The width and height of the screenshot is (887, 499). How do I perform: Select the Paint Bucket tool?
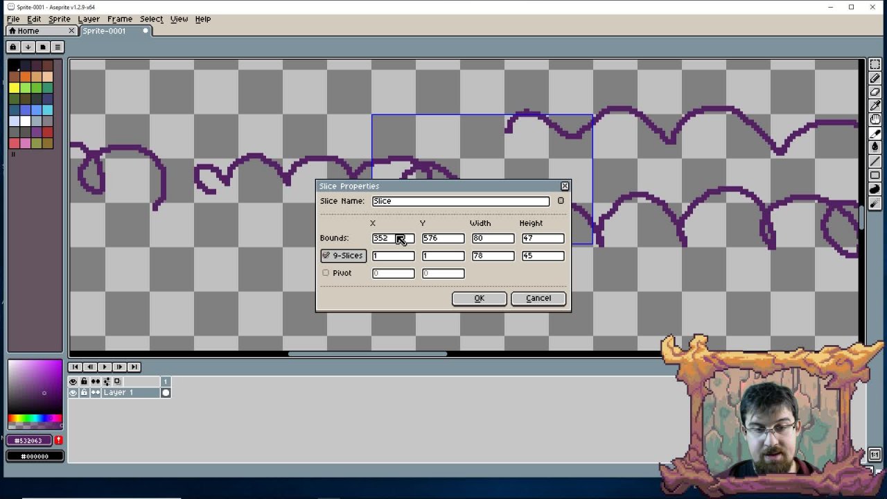pyautogui.click(x=875, y=147)
